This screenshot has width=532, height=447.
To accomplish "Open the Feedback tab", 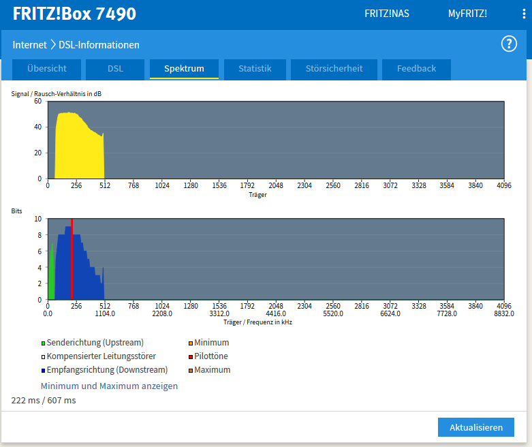I will point(416,69).
